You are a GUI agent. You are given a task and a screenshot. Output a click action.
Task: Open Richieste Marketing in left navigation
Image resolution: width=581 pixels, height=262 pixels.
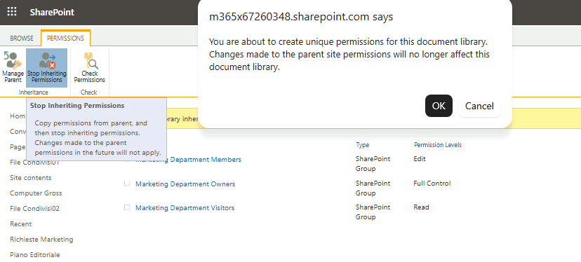[x=41, y=240]
